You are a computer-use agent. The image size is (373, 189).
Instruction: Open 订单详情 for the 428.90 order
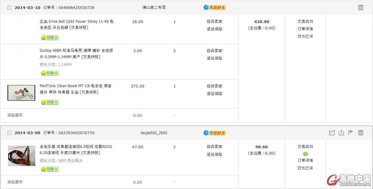pos(305,29)
